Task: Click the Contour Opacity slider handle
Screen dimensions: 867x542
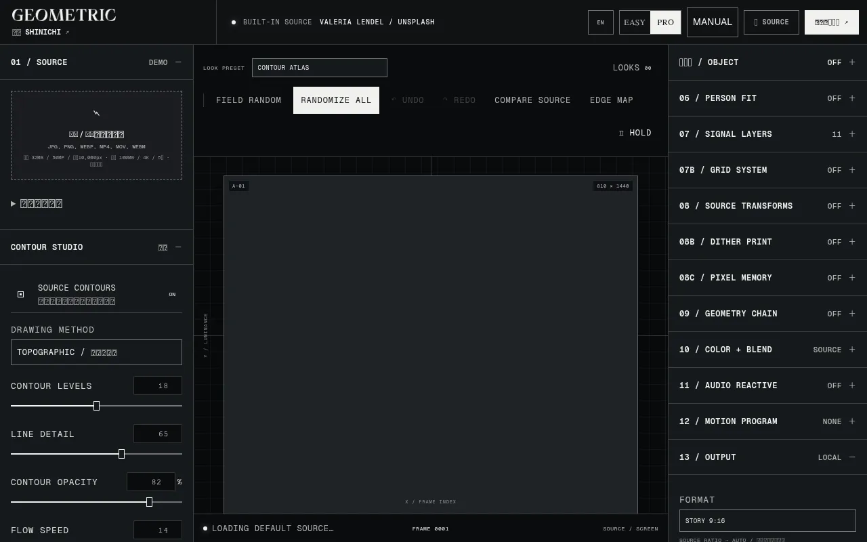Action: coord(149,502)
